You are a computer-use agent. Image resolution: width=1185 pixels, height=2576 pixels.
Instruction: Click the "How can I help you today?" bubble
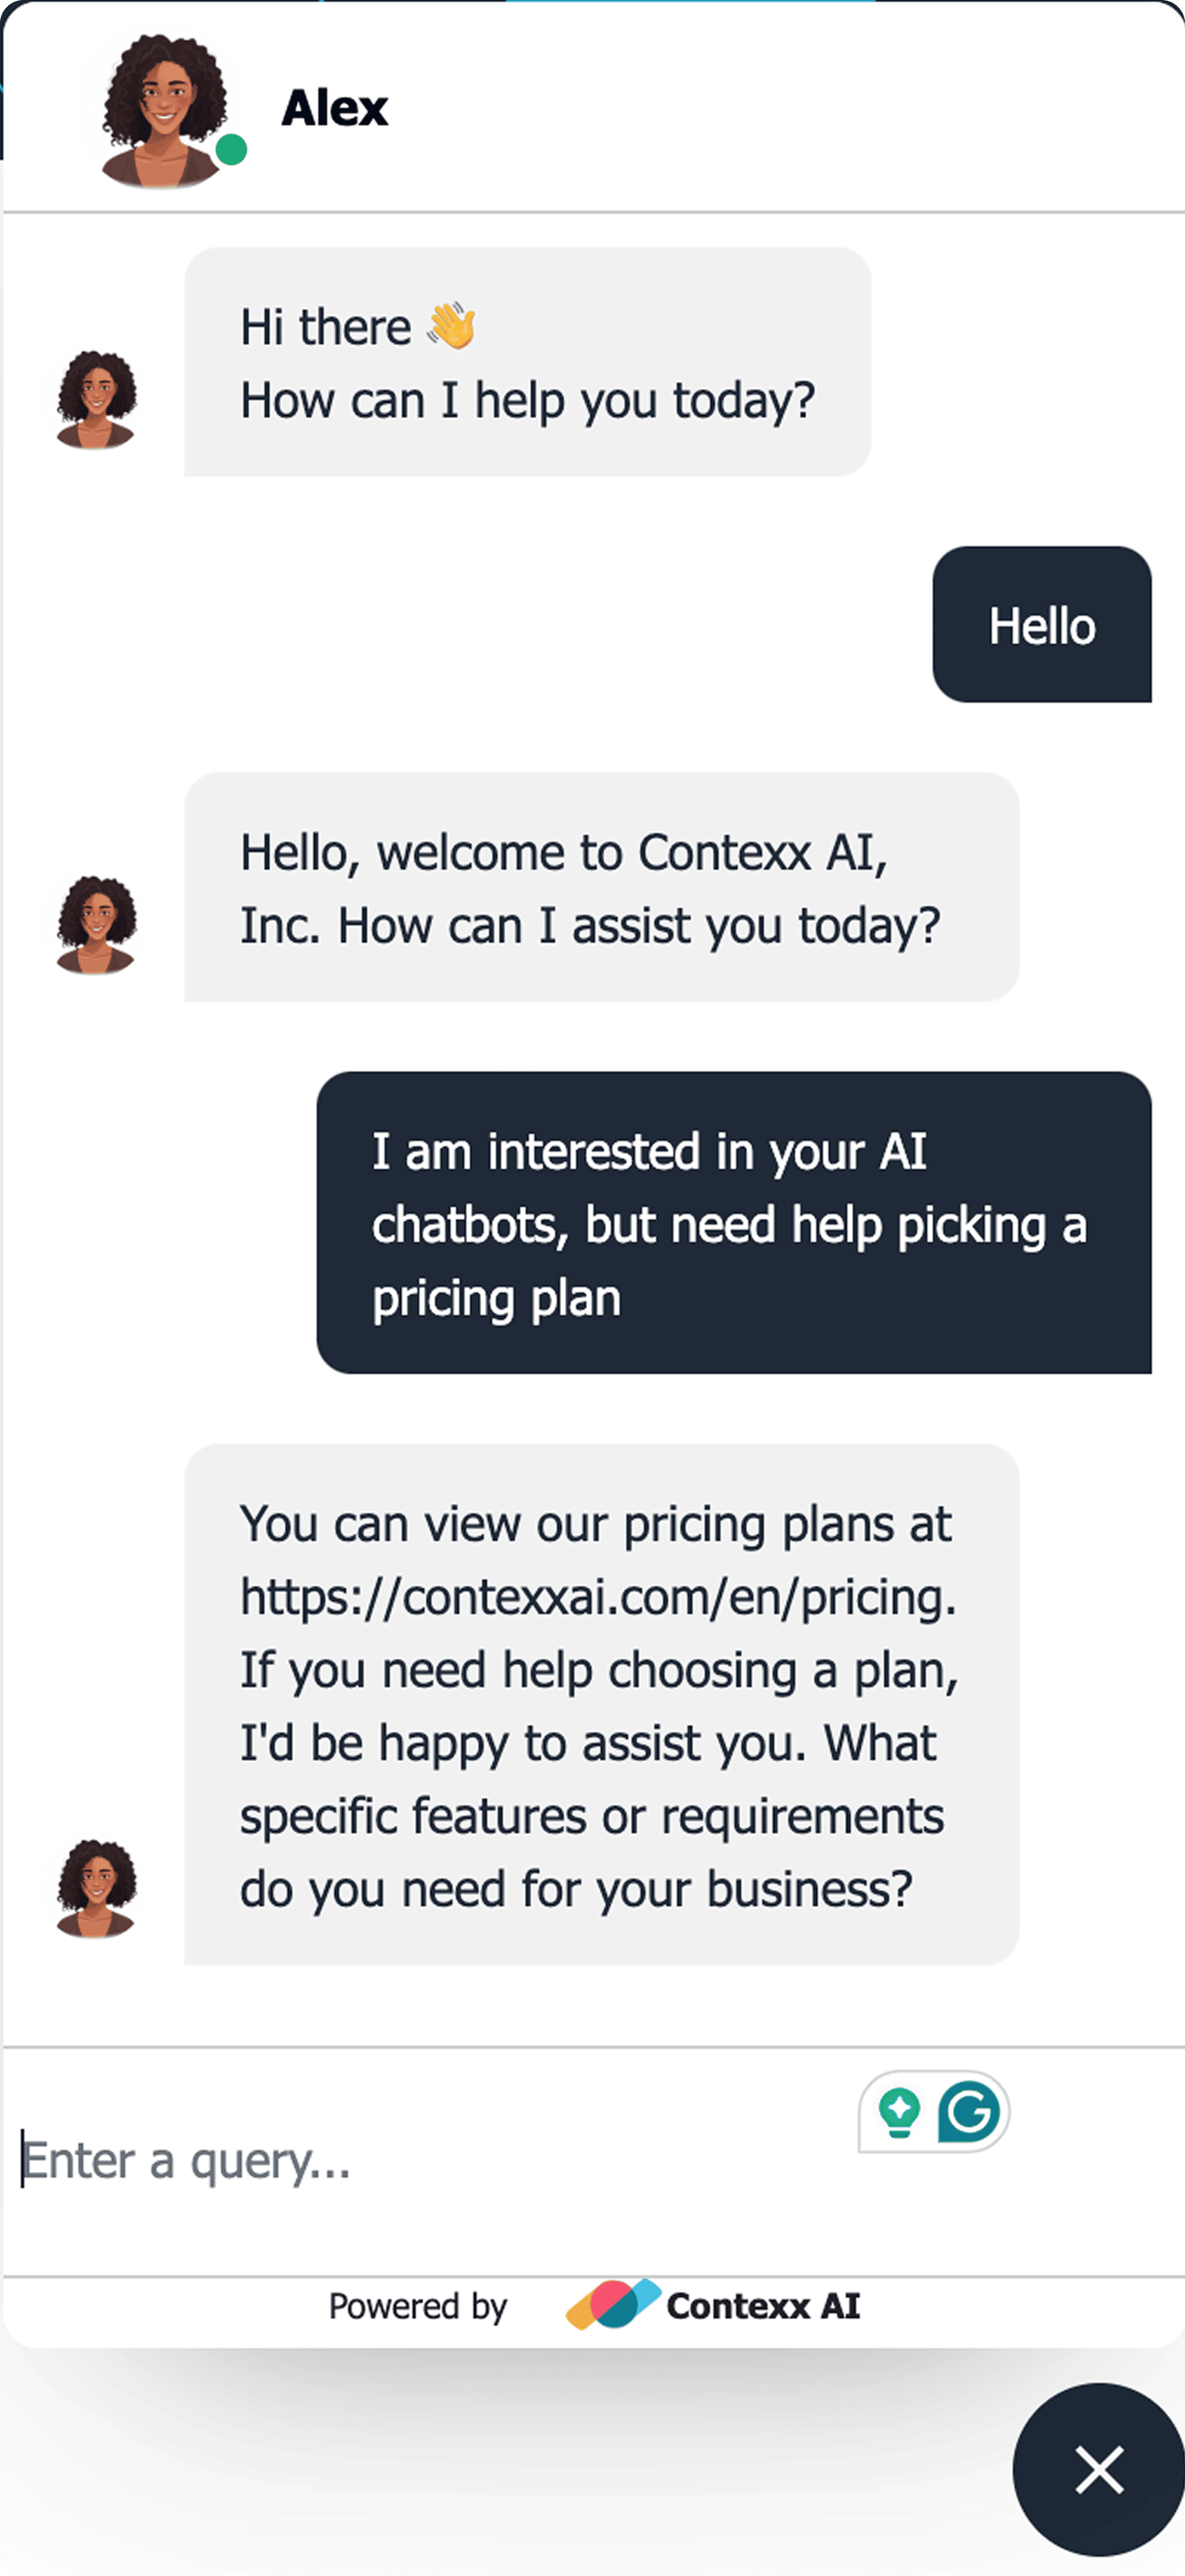click(x=527, y=400)
